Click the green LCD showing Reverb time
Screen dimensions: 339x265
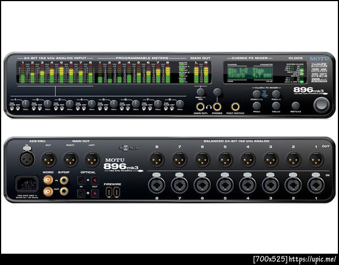point(250,73)
